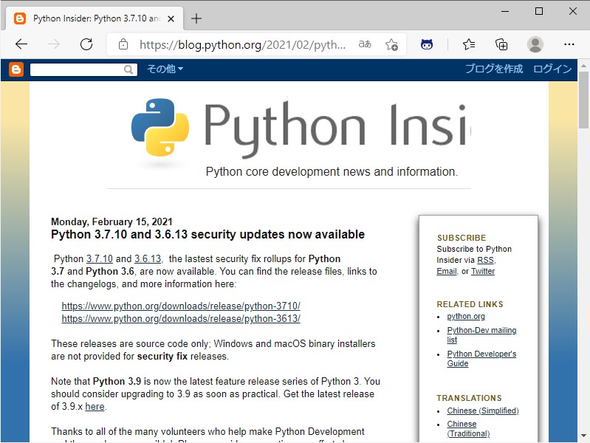Screen dimensions: 590x443
Task: Maximize the browser window
Action: pos(539,11)
